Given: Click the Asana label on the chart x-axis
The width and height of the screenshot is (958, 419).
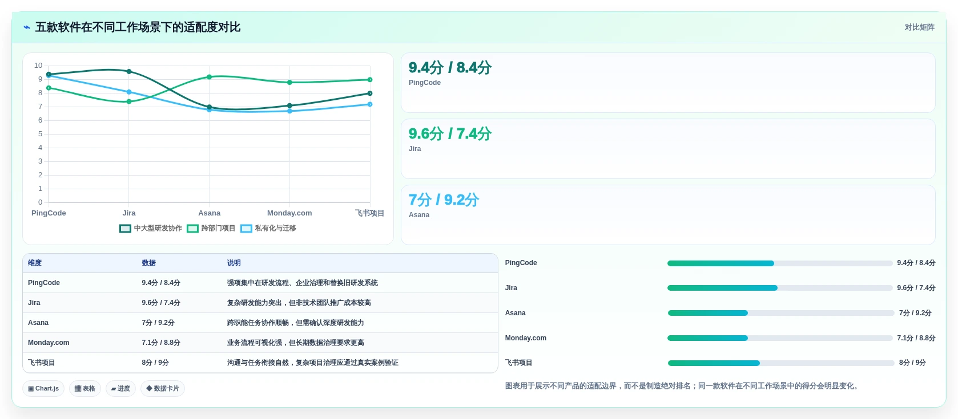Looking at the screenshot, I should 210,213.
